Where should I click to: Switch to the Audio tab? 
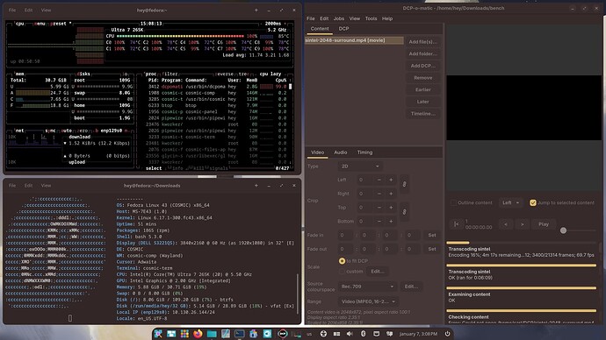tap(341, 152)
